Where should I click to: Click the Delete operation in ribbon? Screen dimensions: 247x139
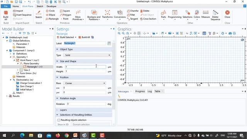point(145,11)
